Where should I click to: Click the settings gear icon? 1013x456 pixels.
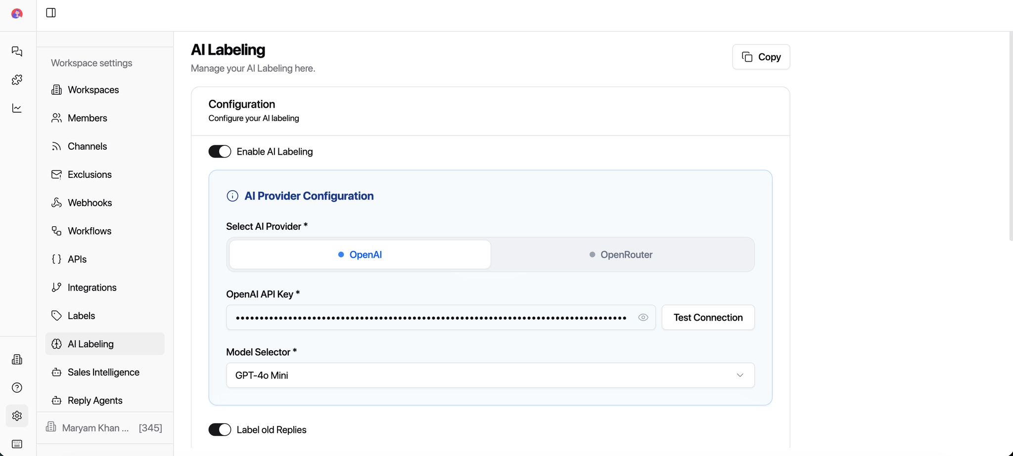pos(17,416)
